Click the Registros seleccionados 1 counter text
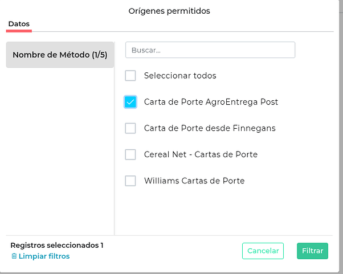The height and width of the screenshot is (274, 343). point(57,246)
